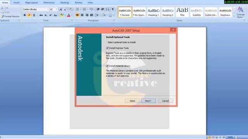Apply superscript formatting
The image size is (248, 139).
[50, 15]
